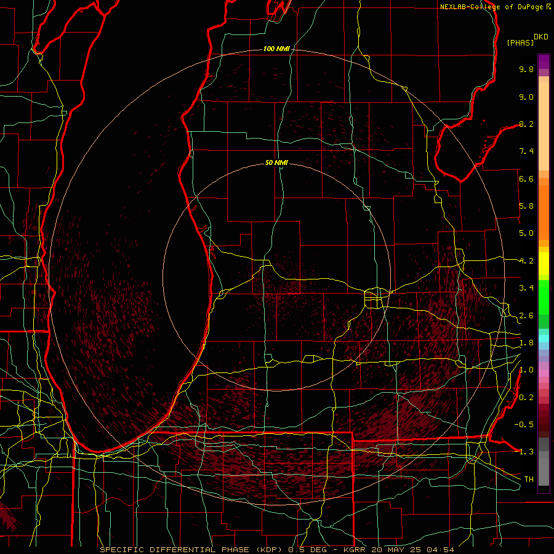Click the 9.0 value on the scale

click(526, 97)
